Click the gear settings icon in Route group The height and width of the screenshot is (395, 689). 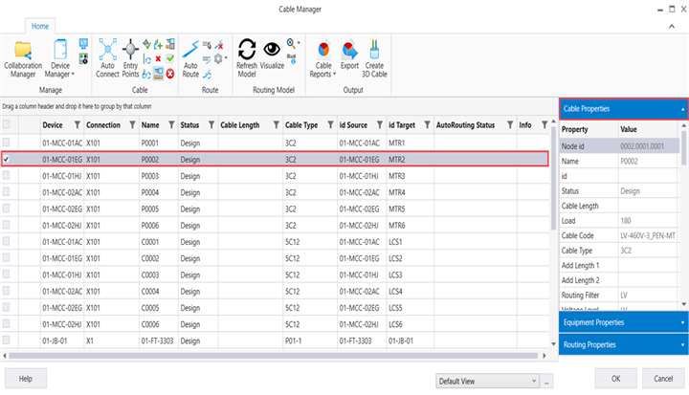(x=218, y=58)
